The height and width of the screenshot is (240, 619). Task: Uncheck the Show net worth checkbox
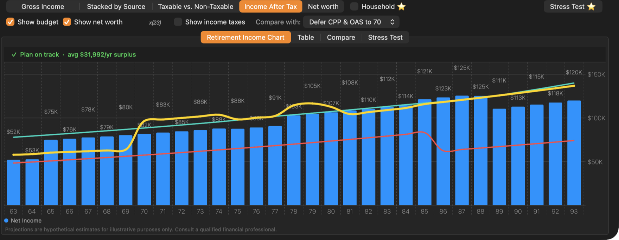click(67, 22)
